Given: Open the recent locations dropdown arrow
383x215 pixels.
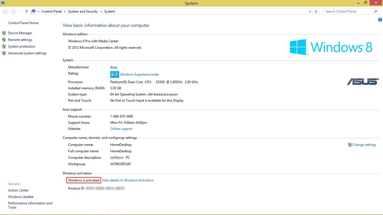Looking at the screenshot, I should coord(20,11).
